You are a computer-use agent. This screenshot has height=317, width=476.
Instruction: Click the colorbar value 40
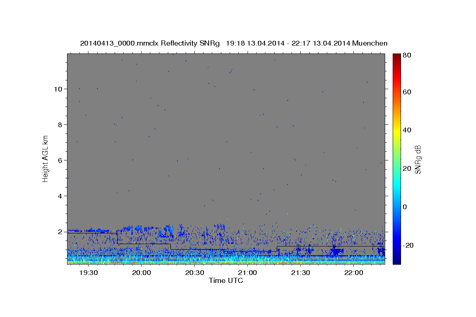click(407, 130)
